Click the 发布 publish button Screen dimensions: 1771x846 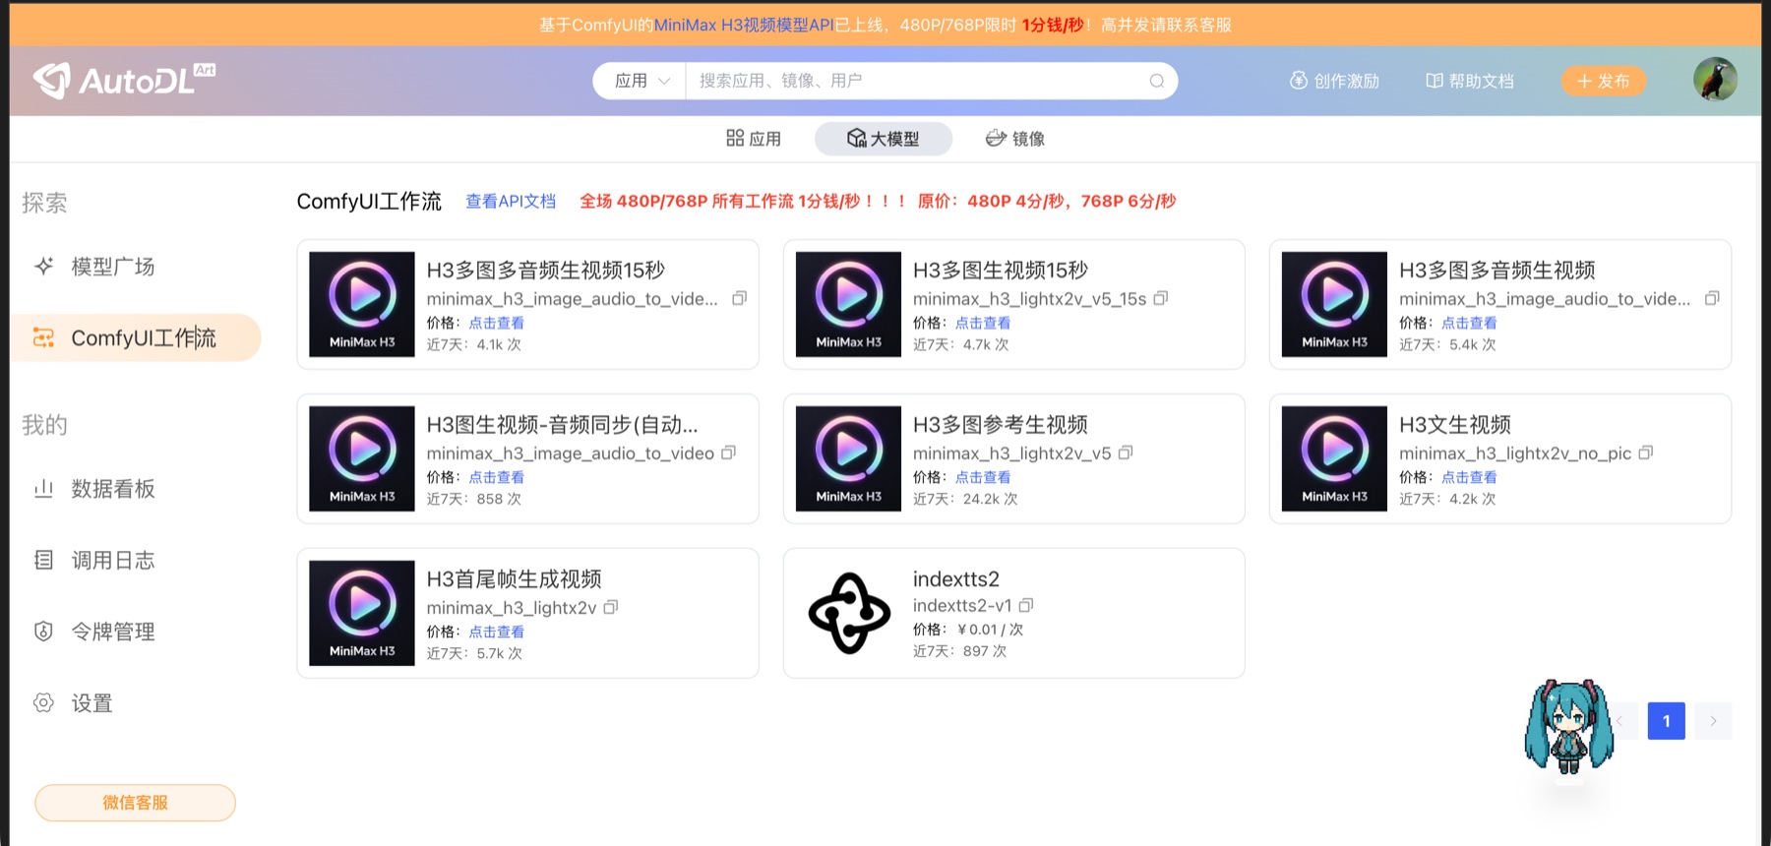pos(1603,81)
